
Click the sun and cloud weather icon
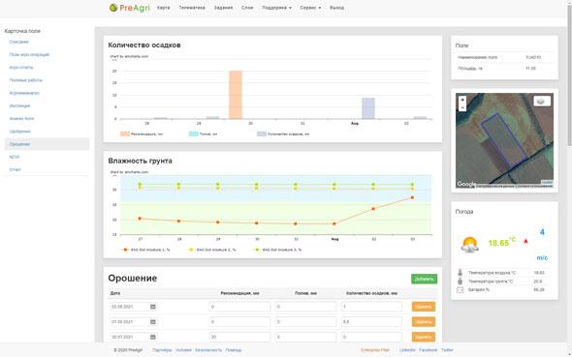[x=469, y=244]
